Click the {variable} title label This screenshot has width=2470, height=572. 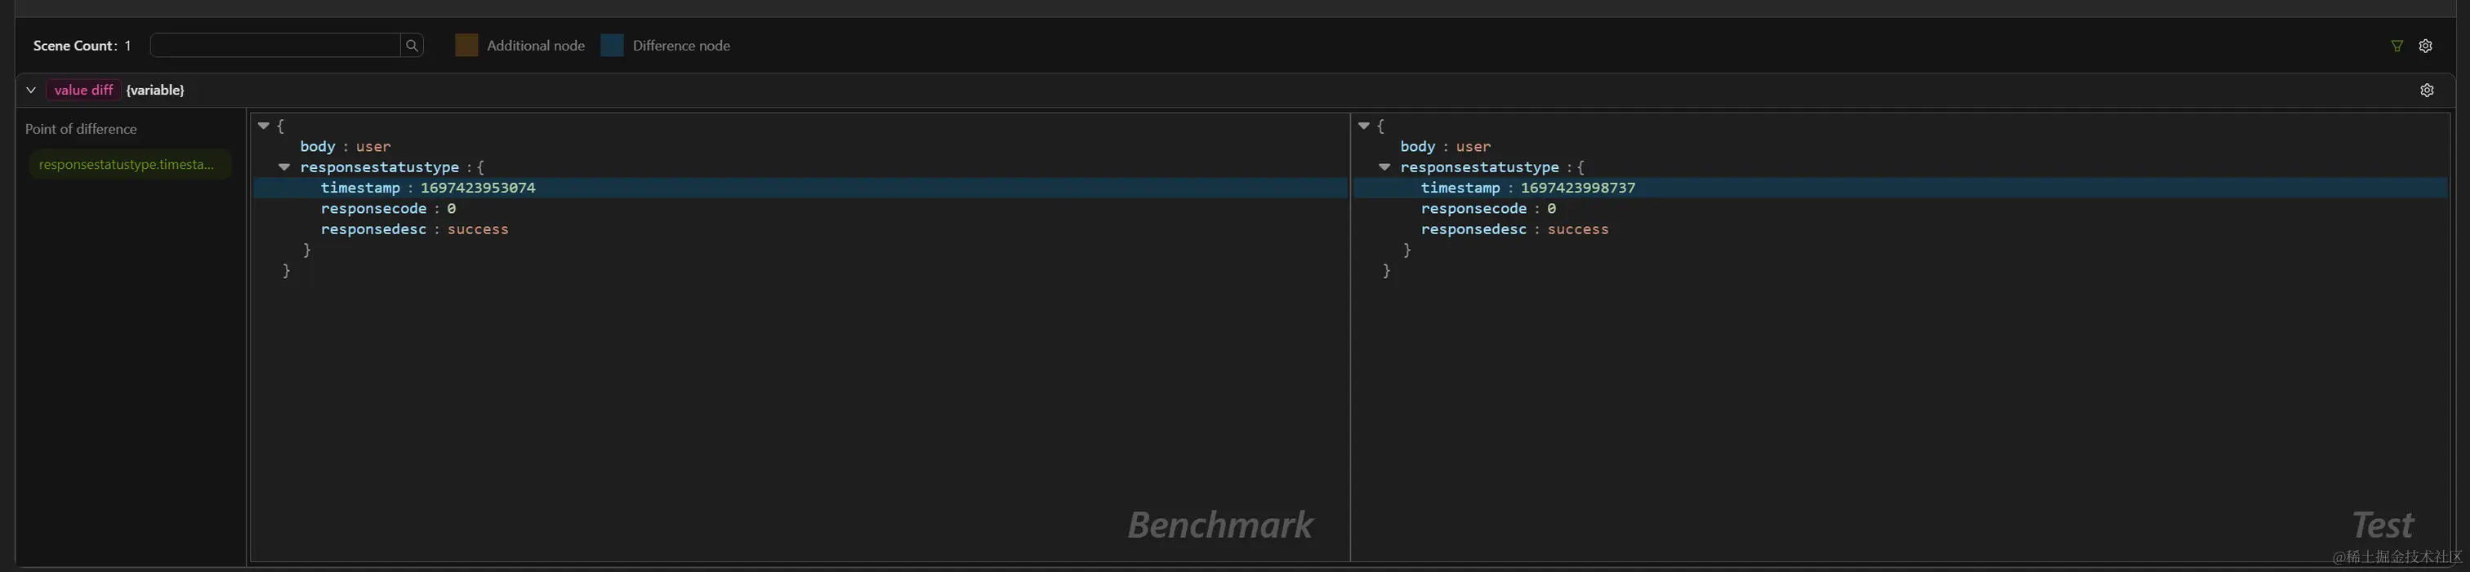coord(155,90)
